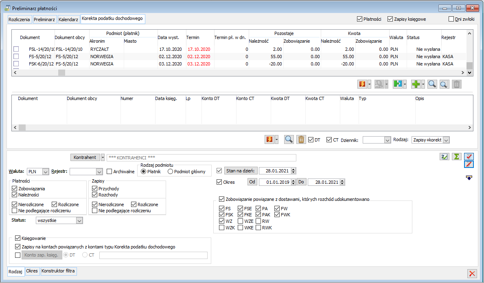The width and height of the screenshot is (484, 283).
Task: Open the Status wszystkie dropdown
Action: pyautogui.click(x=79, y=220)
